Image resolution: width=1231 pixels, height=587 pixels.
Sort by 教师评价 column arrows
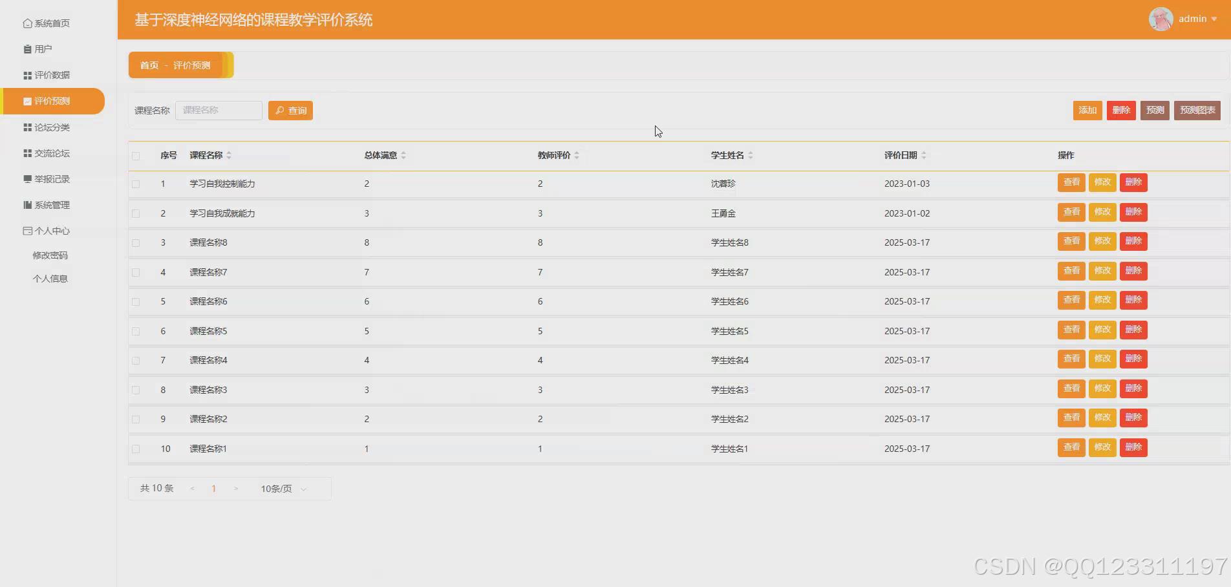[577, 155]
